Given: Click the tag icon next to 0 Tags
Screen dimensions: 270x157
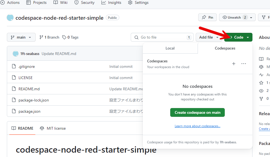Looking at the screenshot, I should [x=64, y=37].
